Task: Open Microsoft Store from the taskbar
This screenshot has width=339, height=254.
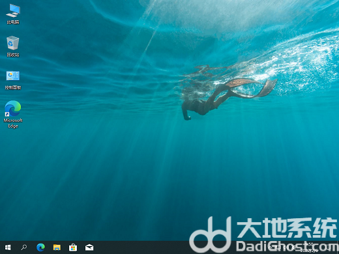Action: point(73,247)
